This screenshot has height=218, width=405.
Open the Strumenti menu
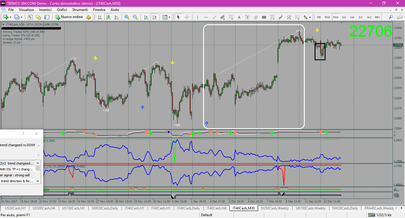pos(80,10)
